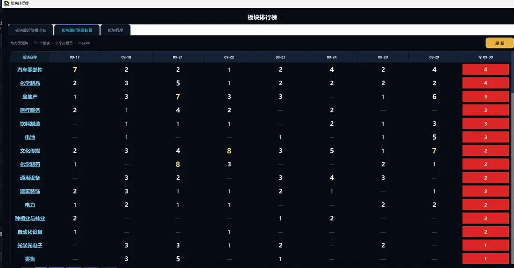Click the 饮料制造 sector link
This screenshot has height=268, width=514.
click(30, 124)
